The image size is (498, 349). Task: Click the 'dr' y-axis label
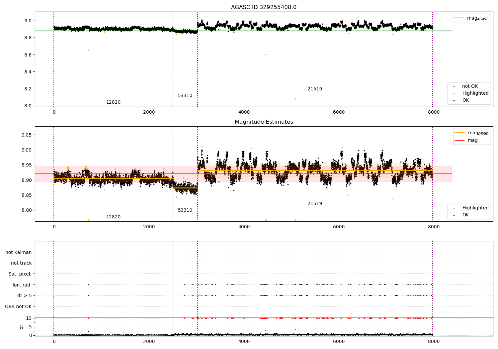point(22,327)
